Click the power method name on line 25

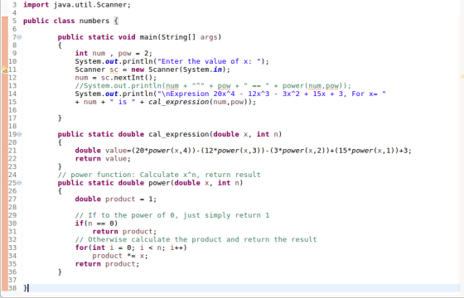(x=159, y=183)
